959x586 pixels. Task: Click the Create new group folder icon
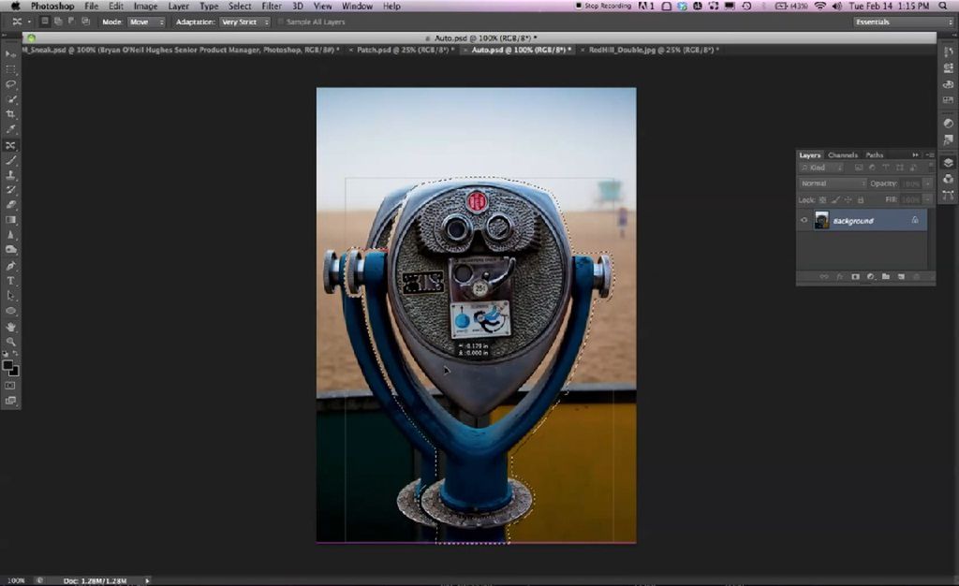[x=886, y=277]
